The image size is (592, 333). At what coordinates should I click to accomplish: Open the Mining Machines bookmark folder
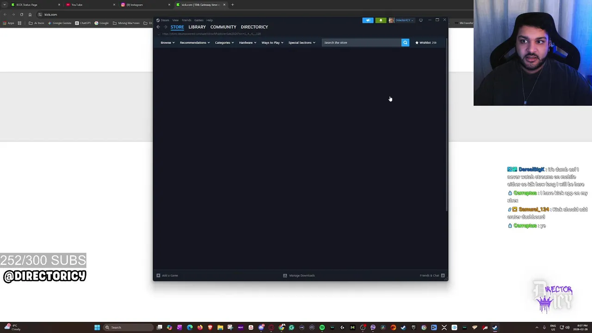(126, 23)
